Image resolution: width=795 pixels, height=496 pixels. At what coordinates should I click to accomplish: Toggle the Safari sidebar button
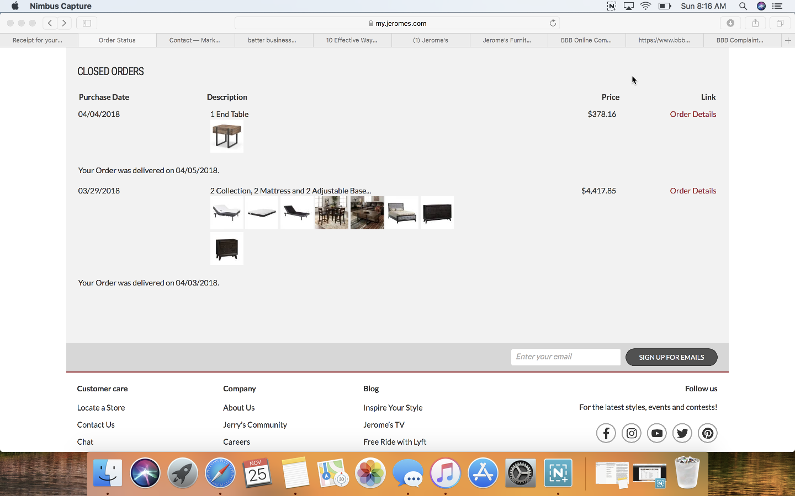(87, 23)
